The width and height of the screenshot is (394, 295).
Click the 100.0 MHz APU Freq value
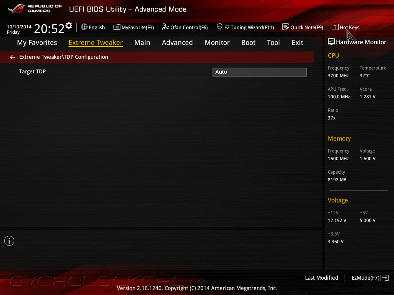click(339, 96)
